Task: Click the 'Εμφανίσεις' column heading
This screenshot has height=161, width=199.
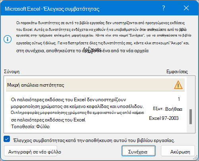Action: click(177, 72)
